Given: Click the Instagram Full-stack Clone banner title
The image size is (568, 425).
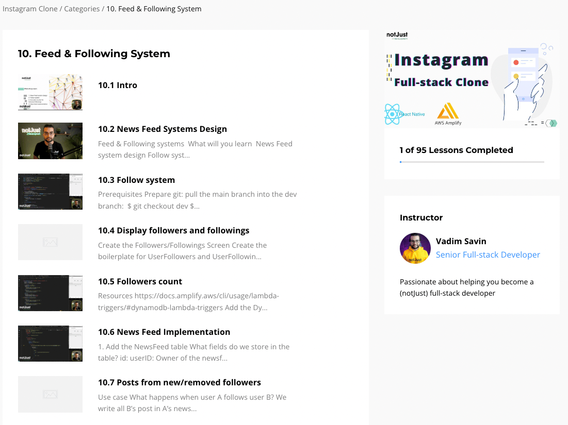Looking at the screenshot, I should coord(441,70).
